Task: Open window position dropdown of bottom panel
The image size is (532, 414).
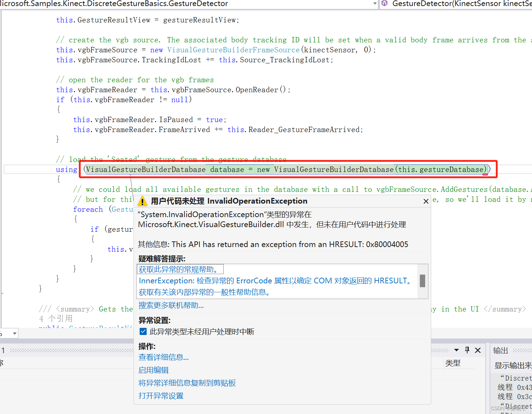Action: click(x=456, y=350)
